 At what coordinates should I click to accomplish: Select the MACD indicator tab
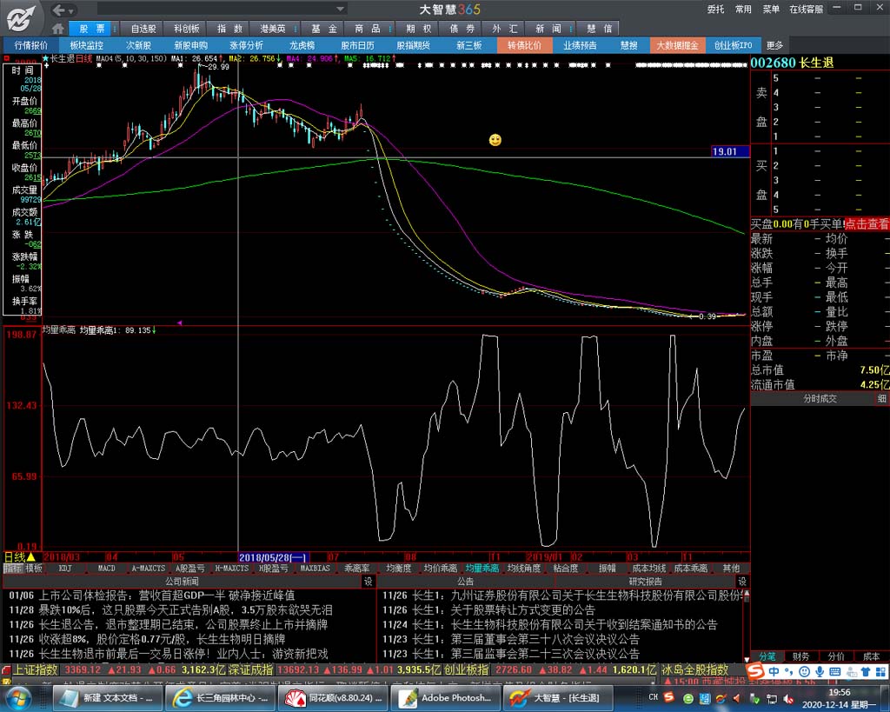pos(107,568)
